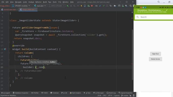Viewport: 173px width, 97px height.
Task: Open the project structure folder icon
Action: (x=115, y=6)
